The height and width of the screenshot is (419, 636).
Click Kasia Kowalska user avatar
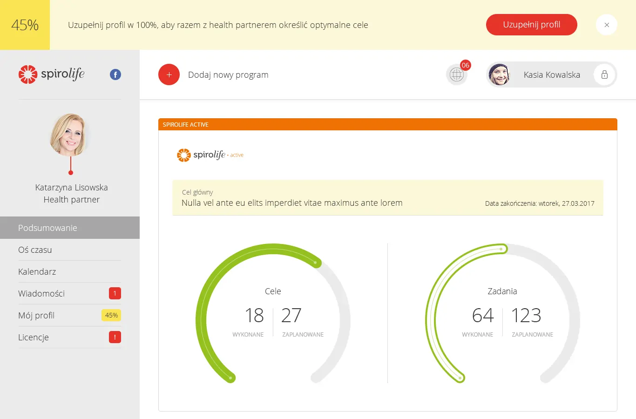point(499,74)
